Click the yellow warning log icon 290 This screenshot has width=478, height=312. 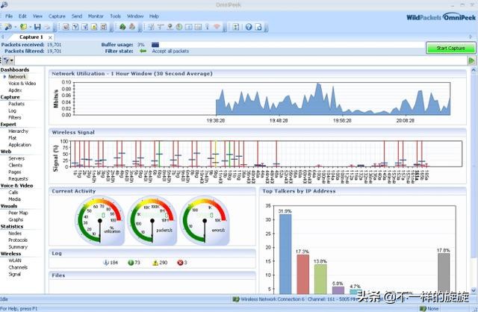coord(155,262)
